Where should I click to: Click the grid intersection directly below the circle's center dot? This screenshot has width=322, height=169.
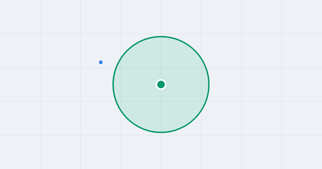(161, 101)
